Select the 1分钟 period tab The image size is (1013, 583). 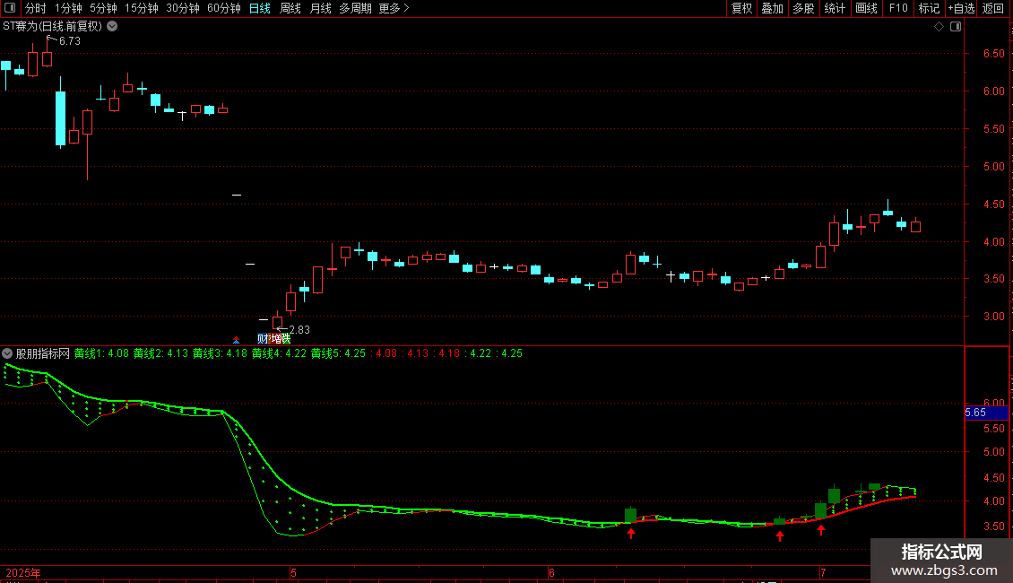pos(68,8)
